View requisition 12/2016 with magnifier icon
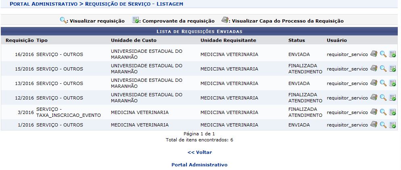 pyautogui.click(x=383, y=98)
